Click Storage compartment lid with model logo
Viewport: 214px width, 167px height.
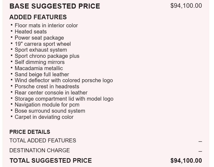64,99
